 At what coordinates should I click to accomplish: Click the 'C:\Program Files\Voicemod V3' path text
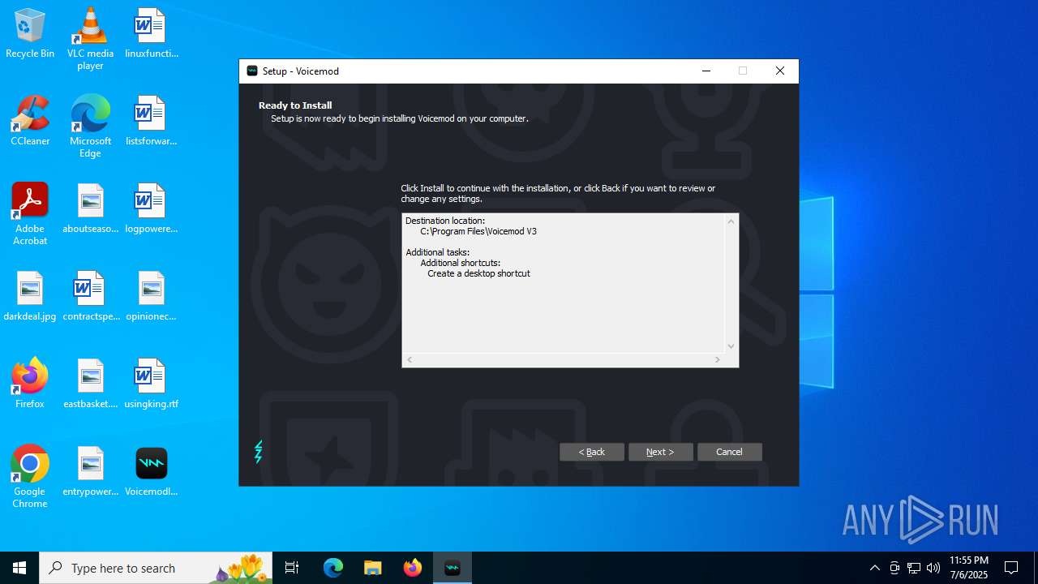[x=478, y=231]
